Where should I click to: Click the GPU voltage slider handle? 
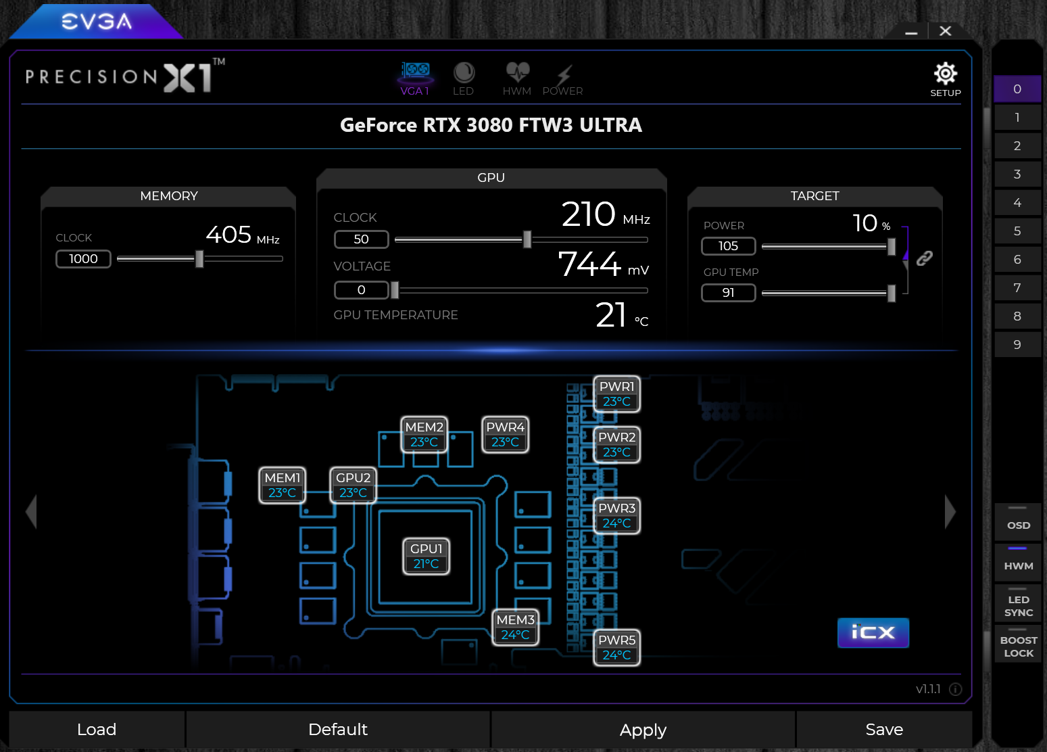[395, 290]
